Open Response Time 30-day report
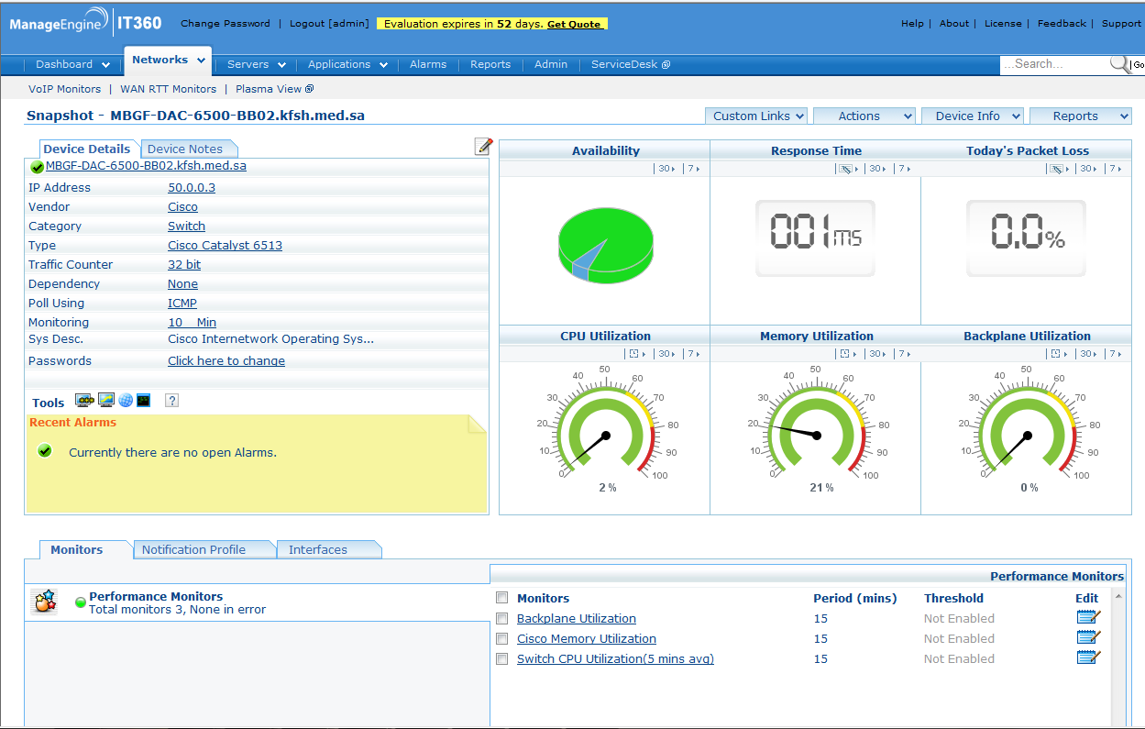 877,169
